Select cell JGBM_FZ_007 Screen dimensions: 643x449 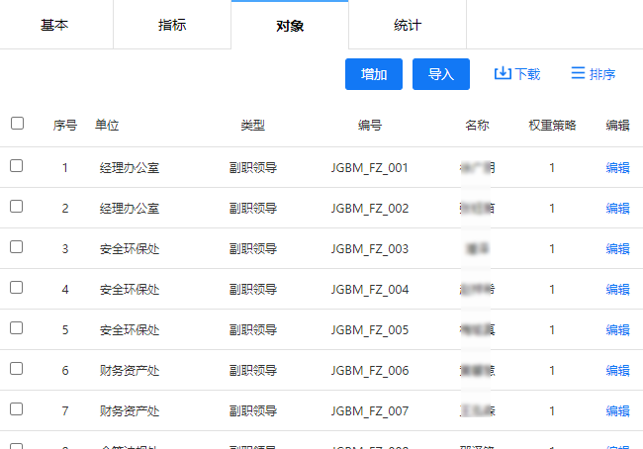click(x=370, y=411)
